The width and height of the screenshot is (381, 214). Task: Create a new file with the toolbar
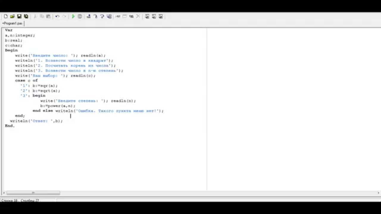pos(6,16)
